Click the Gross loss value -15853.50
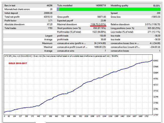The image size is (164, 123). (x=154, y=17)
